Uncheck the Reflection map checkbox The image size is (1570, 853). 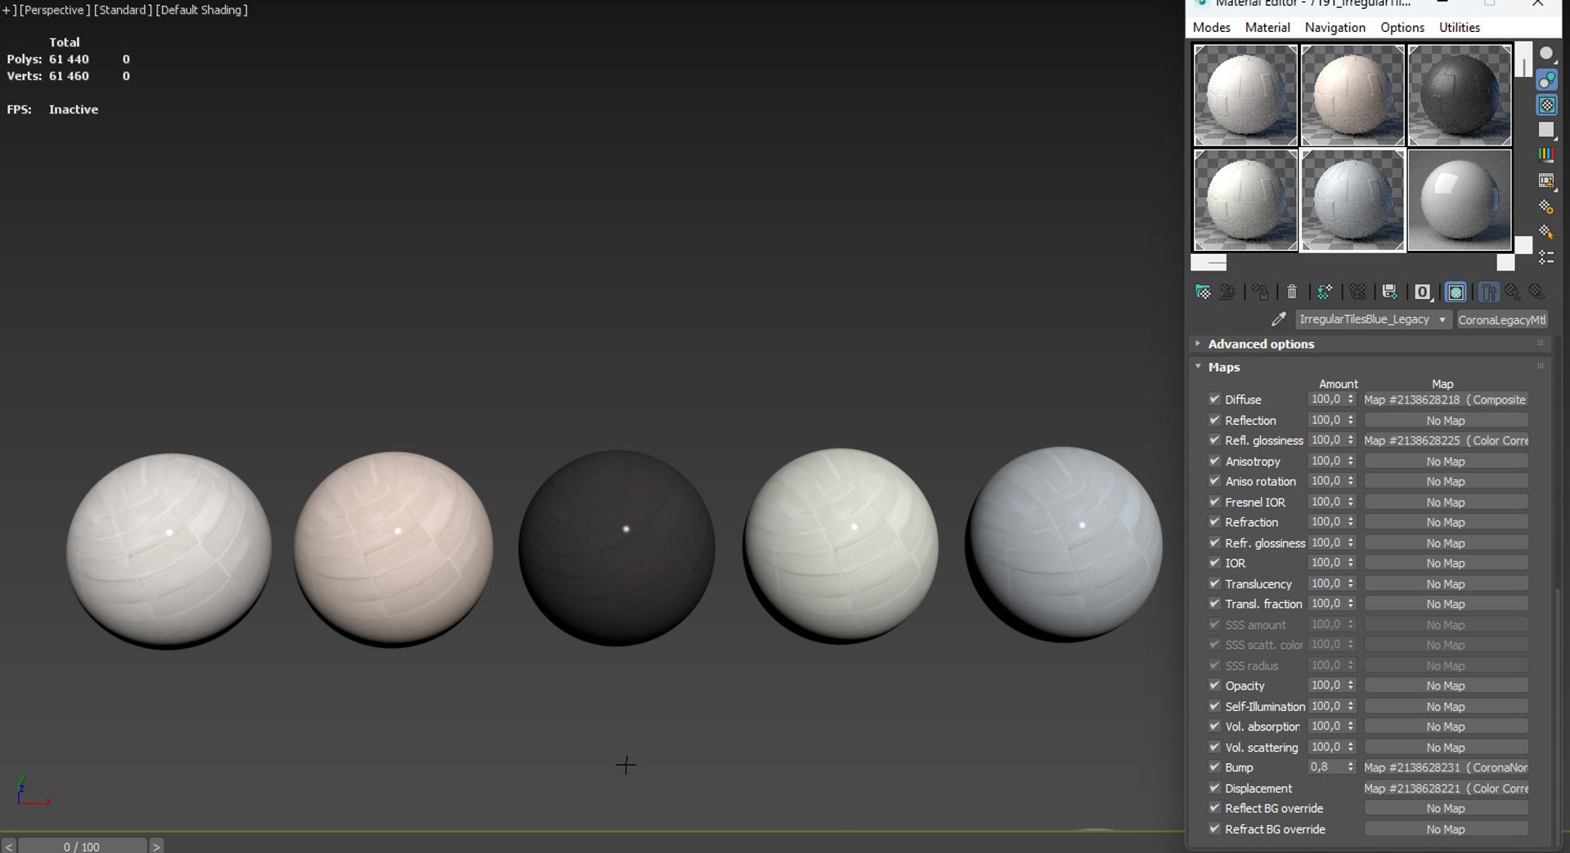pos(1214,420)
